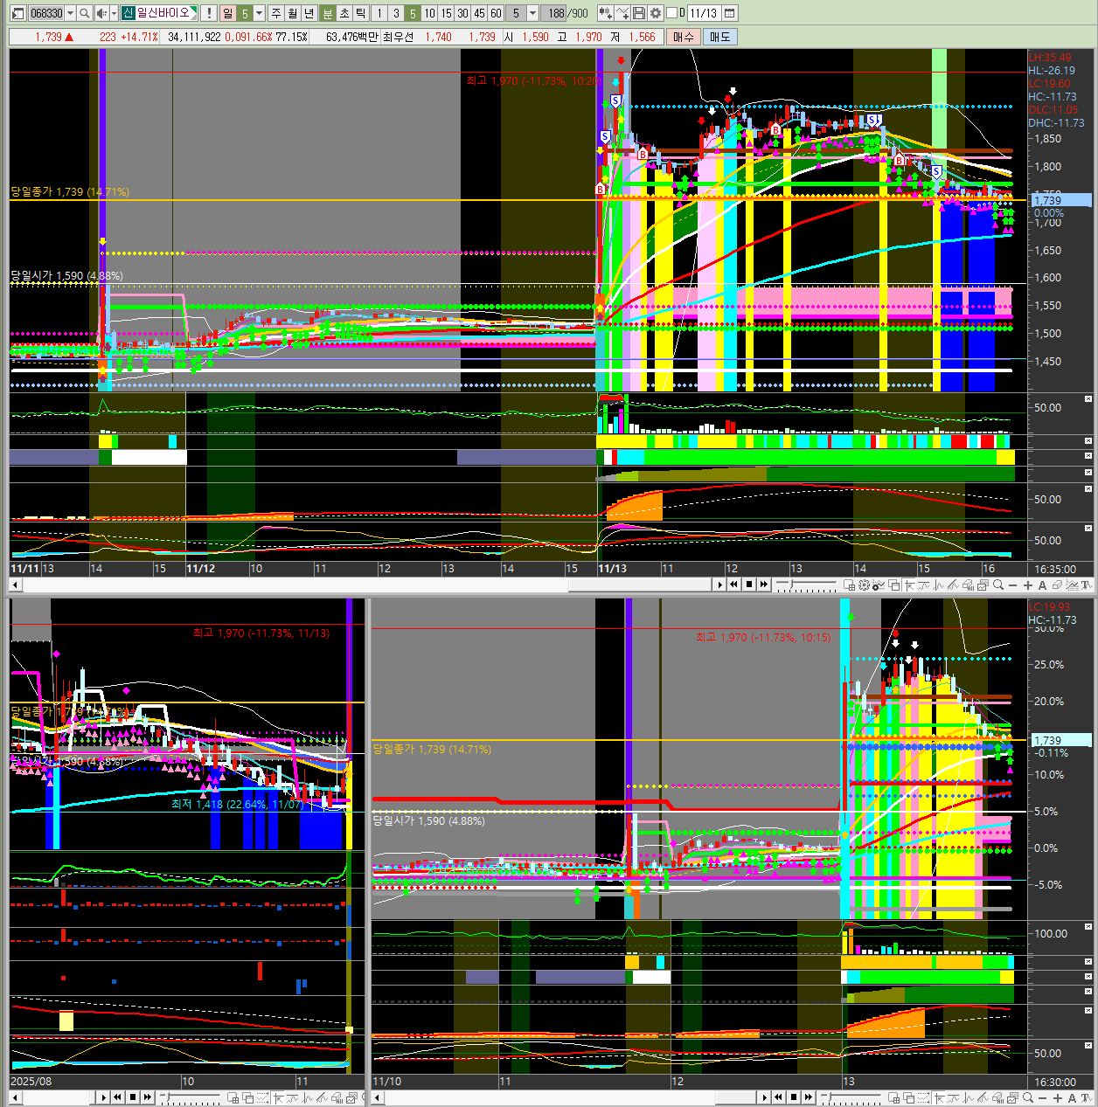Open the calendar picker next to 11/13
The height and width of the screenshot is (1107, 1098).
[730, 13]
